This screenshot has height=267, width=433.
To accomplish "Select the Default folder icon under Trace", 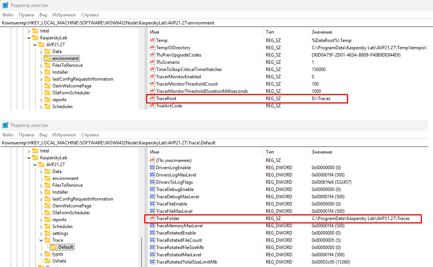I will click(54, 247).
